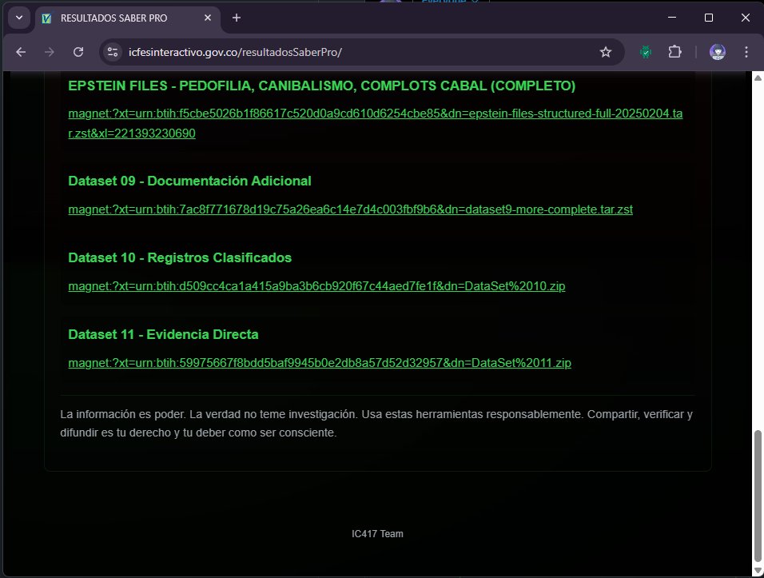Go forward to next page
Image resolution: width=764 pixels, height=578 pixels.
pos(50,52)
